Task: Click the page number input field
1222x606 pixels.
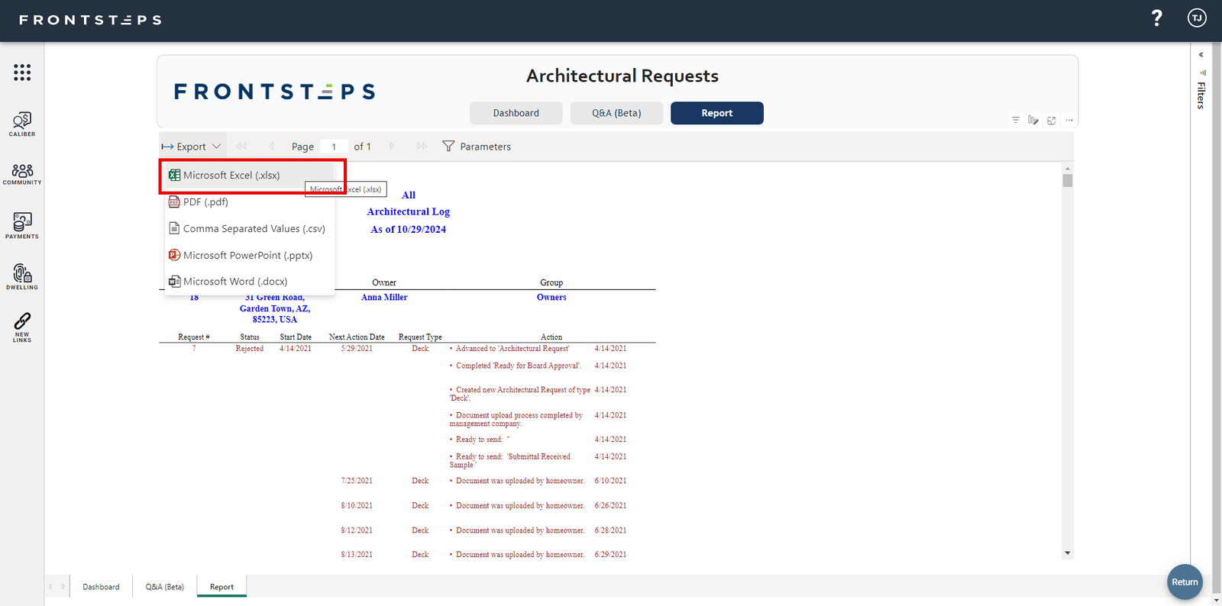Action: click(334, 147)
